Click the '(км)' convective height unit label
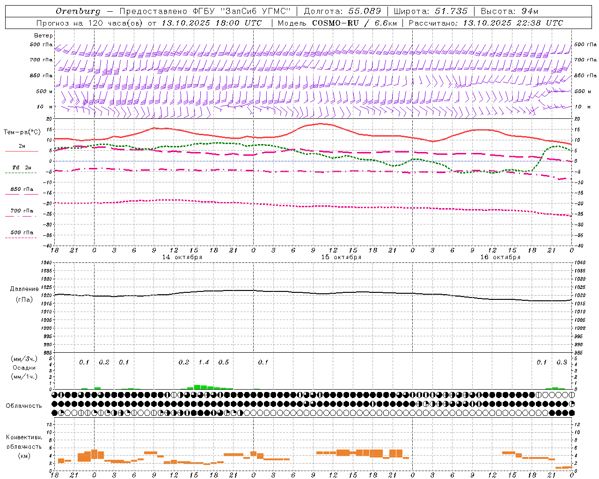 click(x=24, y=456)
